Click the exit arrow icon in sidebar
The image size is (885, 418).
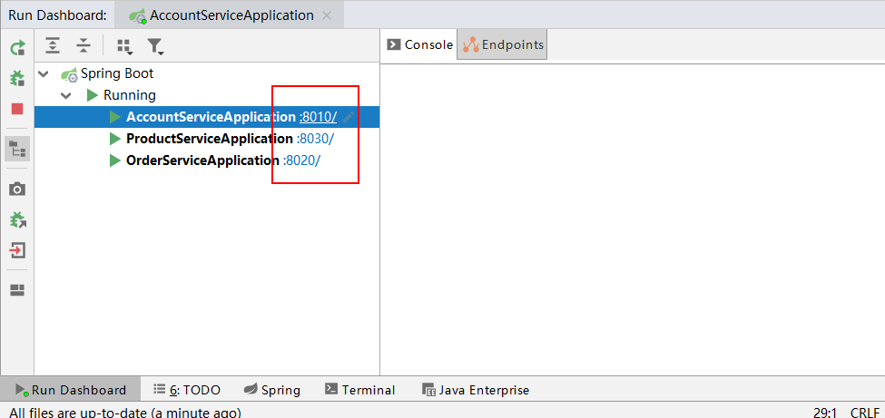pos(17,250)
